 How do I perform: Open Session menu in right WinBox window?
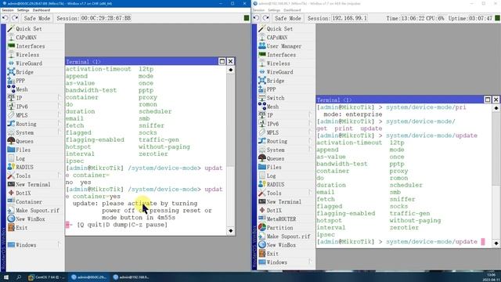click(x=258, y=10)
